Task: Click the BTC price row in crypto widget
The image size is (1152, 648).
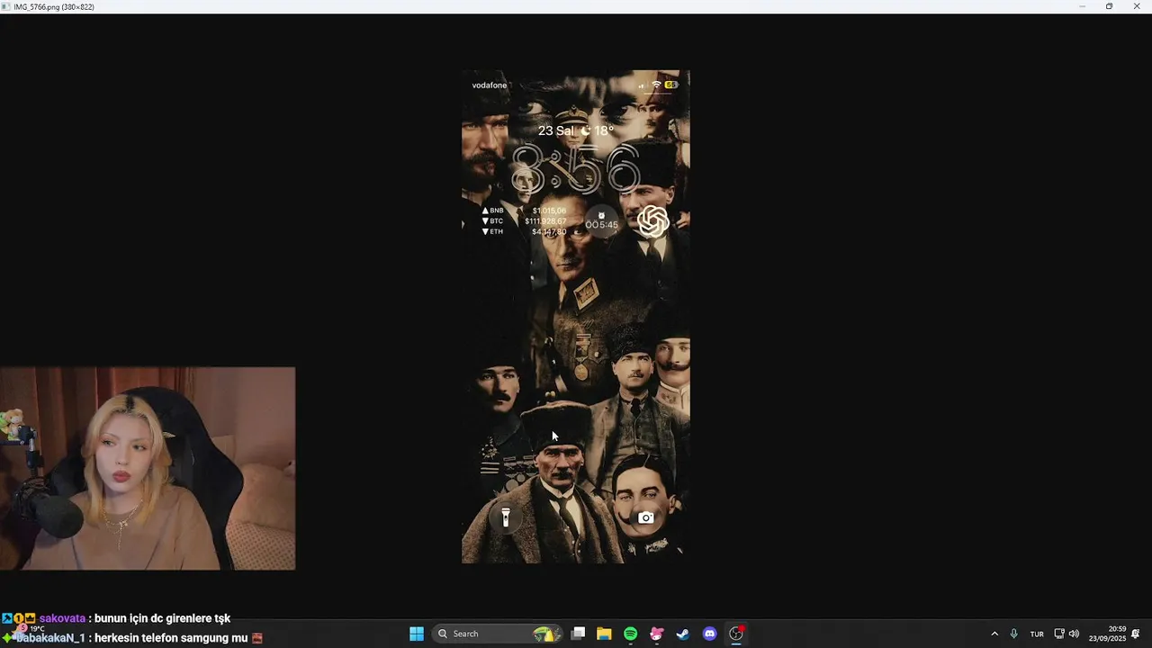Action: (x=525, y=221)
